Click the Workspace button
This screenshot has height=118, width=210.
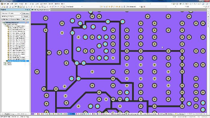tap(25, 14)
